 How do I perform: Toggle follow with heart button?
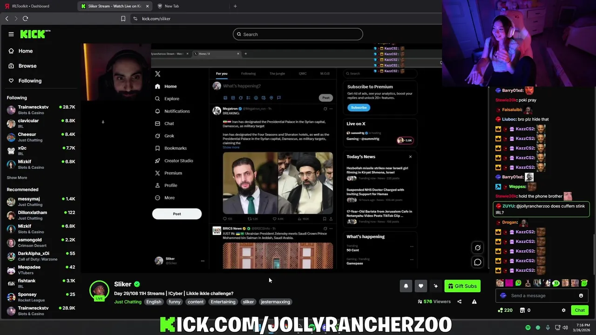point(421,286)
